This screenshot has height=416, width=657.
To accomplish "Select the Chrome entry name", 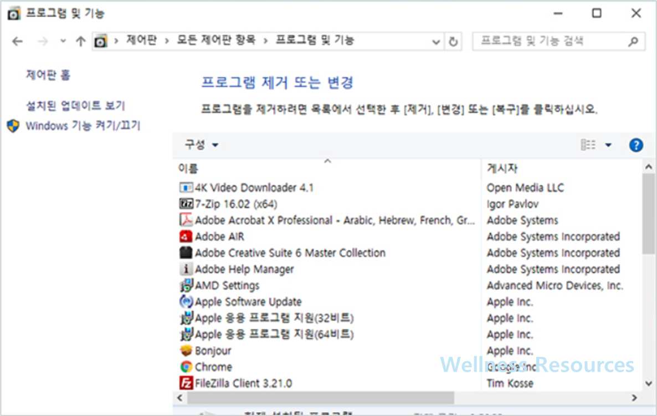I will coord(213,367).
